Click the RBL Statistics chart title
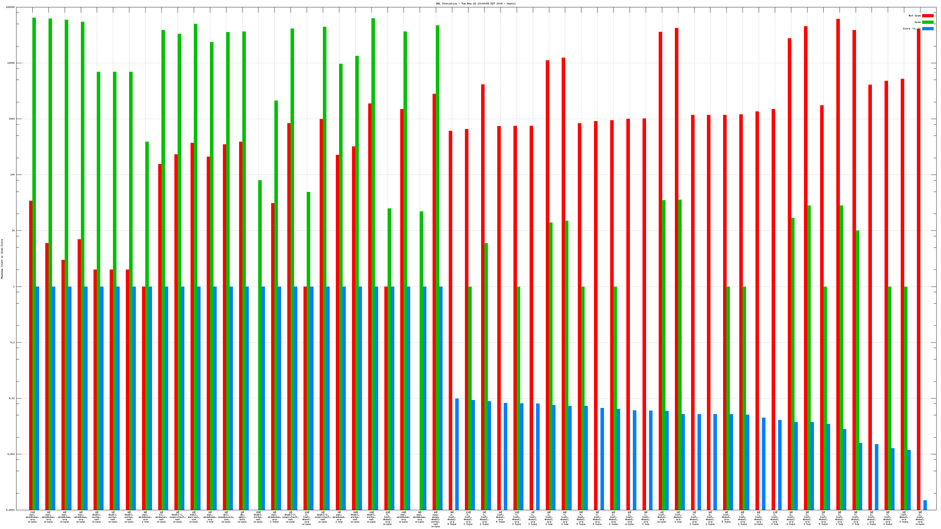Viewport: 941px width, 529px height. click(x=475, y=4)
